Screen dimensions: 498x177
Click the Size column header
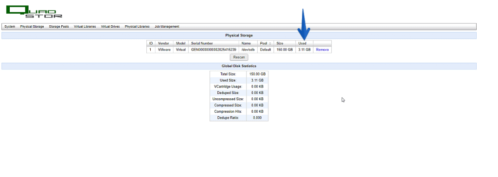click(285, 43)
